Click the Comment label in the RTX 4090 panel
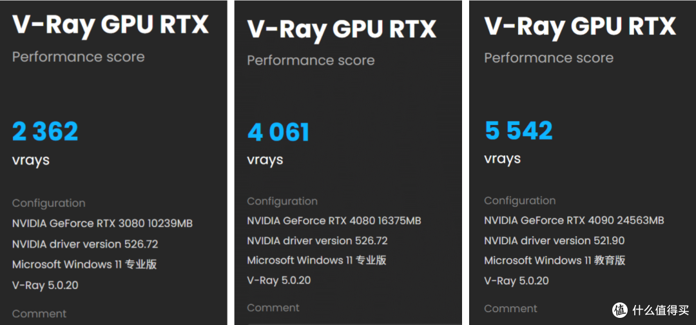The width and height of the screenshot is (696, 325). (510, 308)
